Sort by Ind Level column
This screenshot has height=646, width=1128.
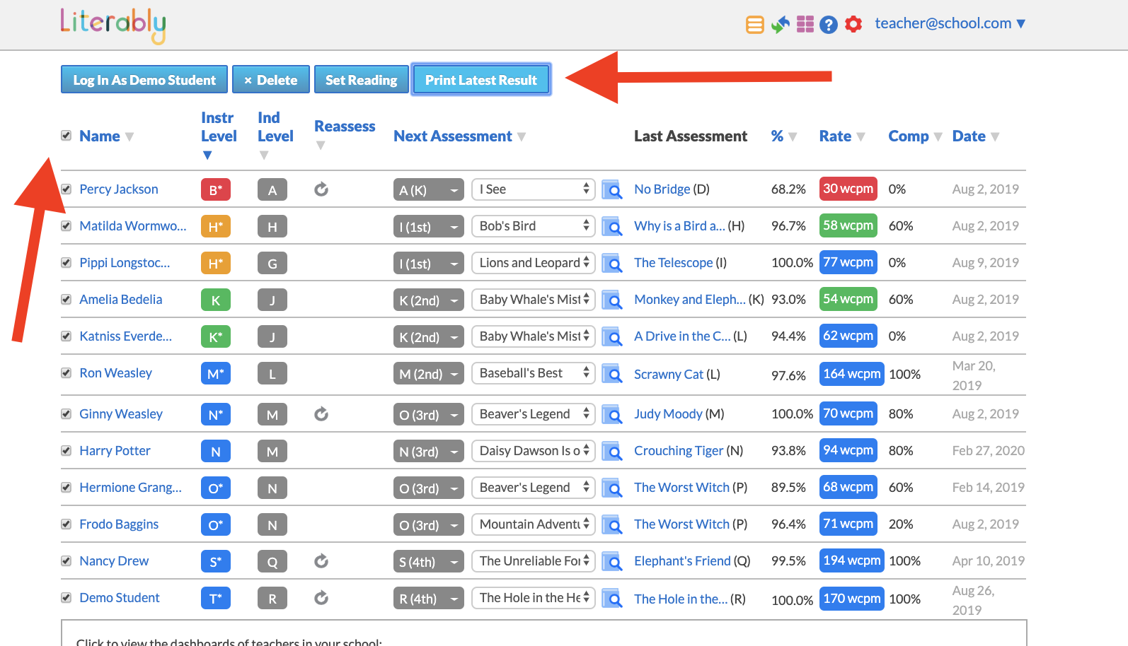tap(275, 136)
